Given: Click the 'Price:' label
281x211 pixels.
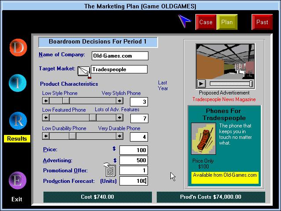Looking at the screenshot, I should tap(50, 149).
